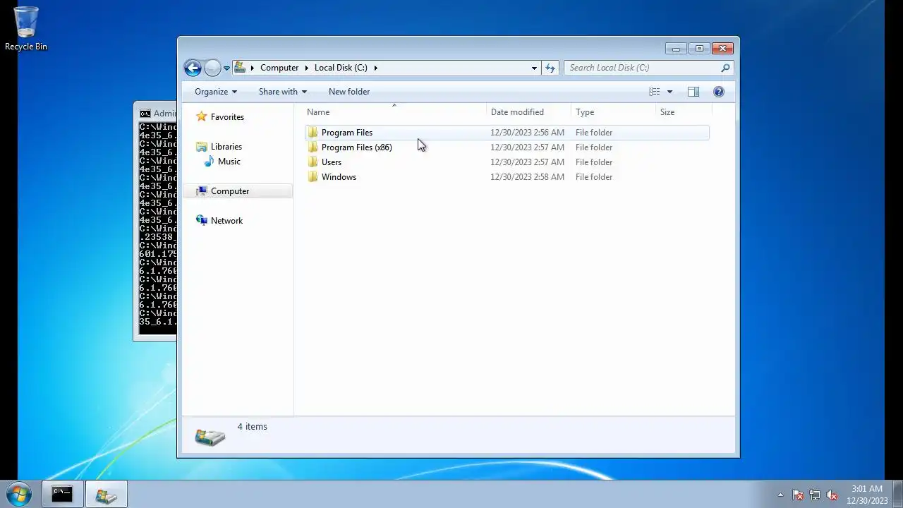Switch to Command Prompt taskbar button
Screen dimensions: 903x508
(x=62, y=495)
